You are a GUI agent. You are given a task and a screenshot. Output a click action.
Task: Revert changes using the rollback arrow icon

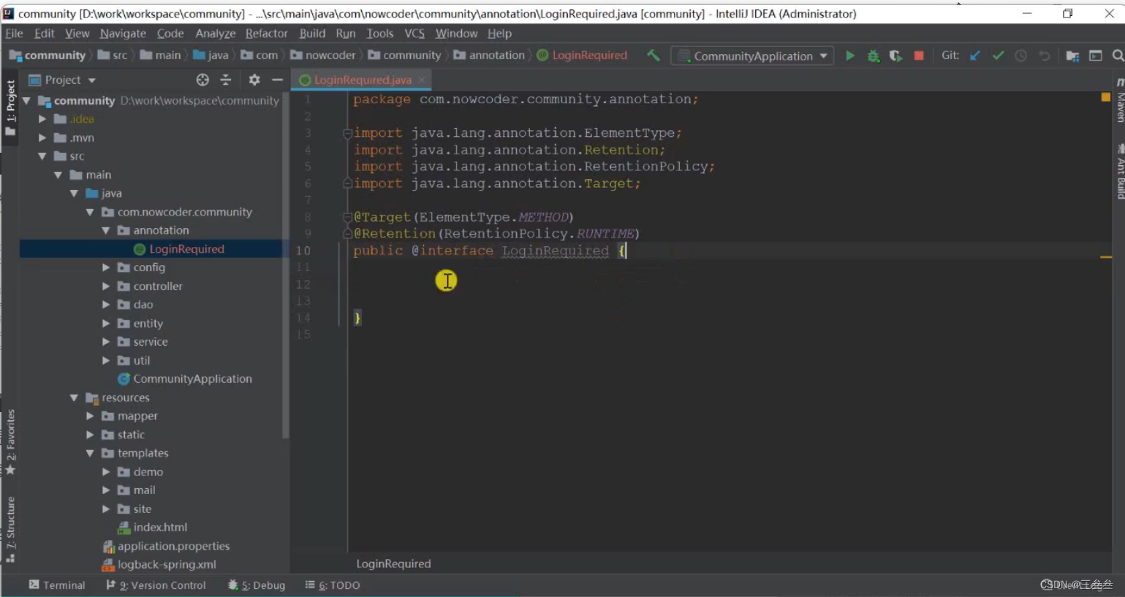click(1044, 55)
